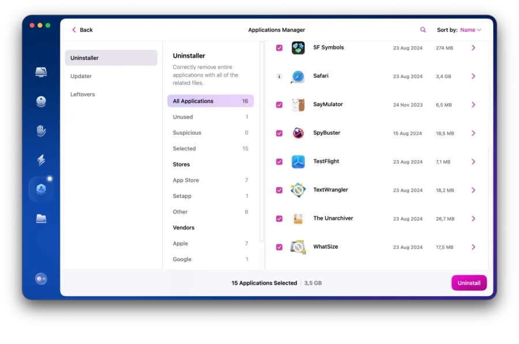Click the SF Symbols app icon
This screenshot has height=344, width=519.
tap(298, 48)
